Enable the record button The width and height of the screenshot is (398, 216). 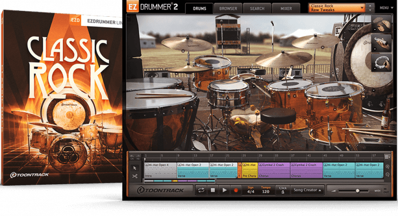[236, 190]
